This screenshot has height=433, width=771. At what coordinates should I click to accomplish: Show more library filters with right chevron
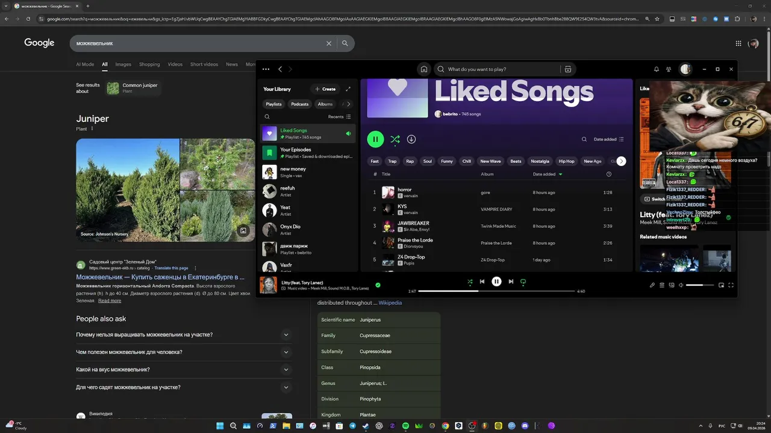tap(349, 104)
